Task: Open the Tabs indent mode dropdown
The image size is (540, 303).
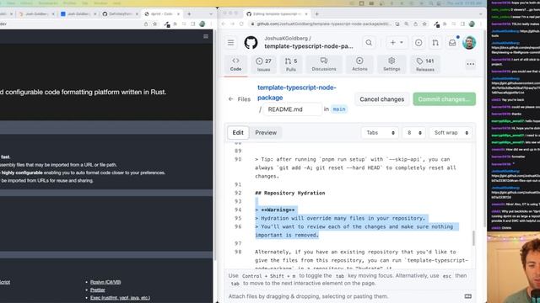Action: (380, 133)
